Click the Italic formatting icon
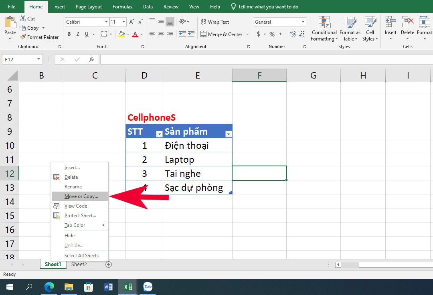 coord(77,34)
